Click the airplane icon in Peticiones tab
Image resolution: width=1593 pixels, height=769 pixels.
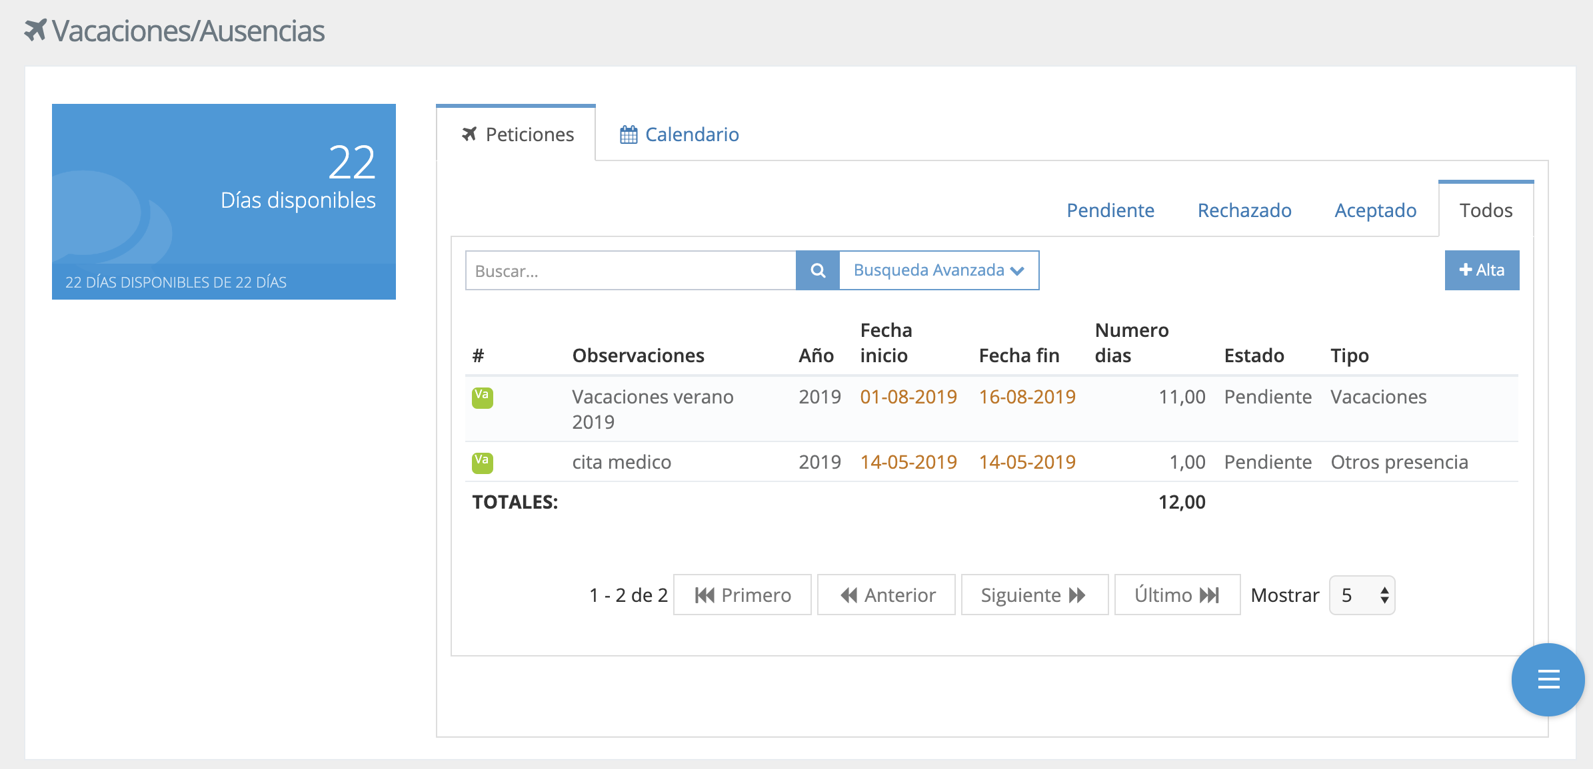469,134
